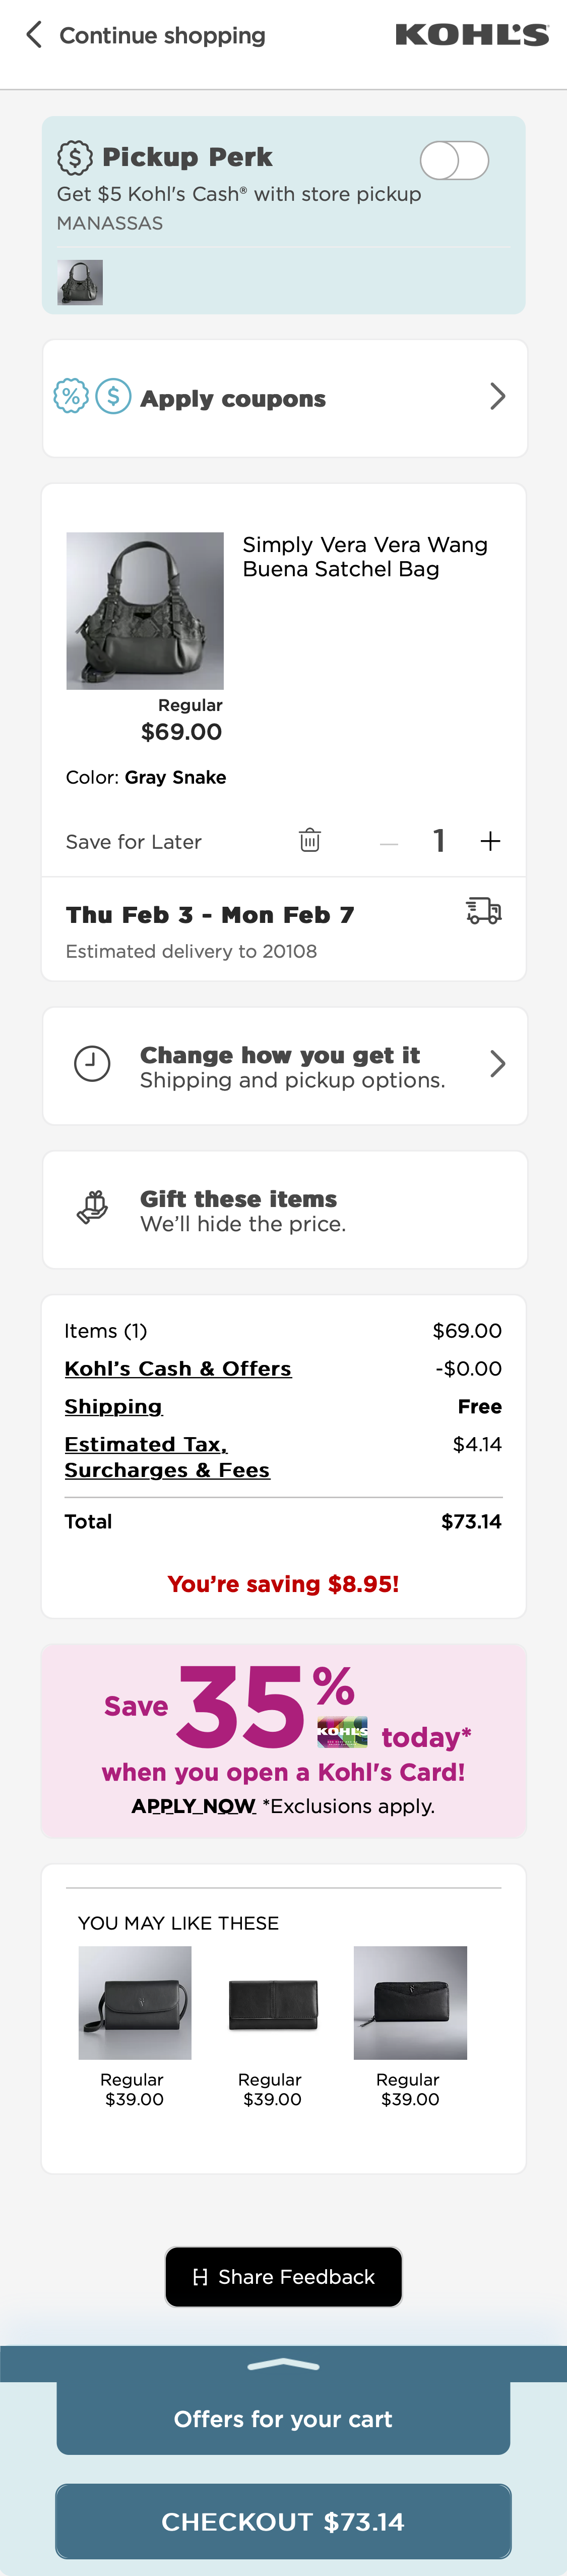567x2576 pixels.
Task: Click the trash can delete icon
Action: pos(309,840)
